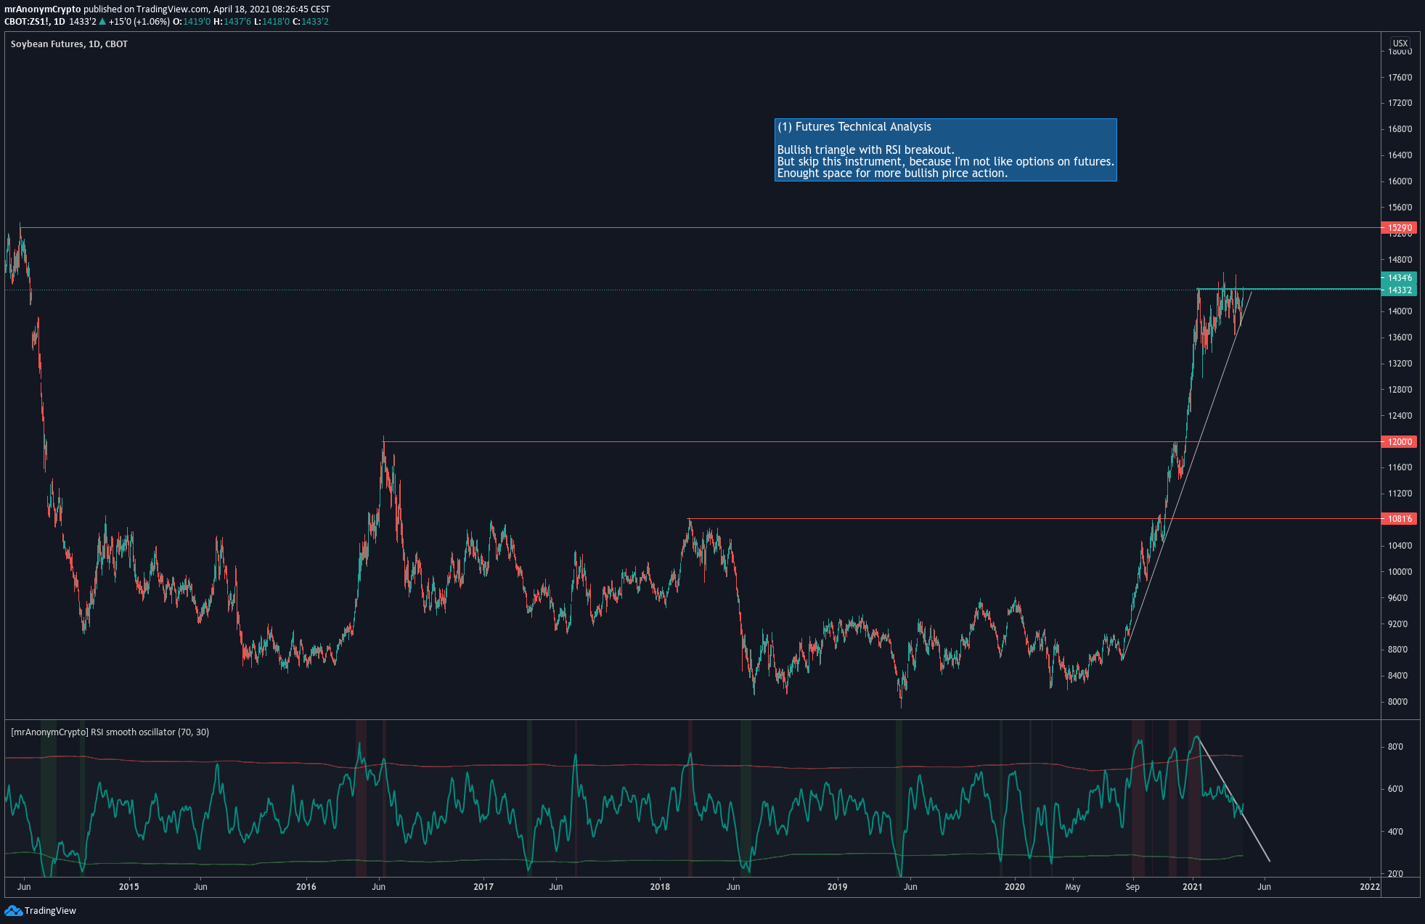The height and width of the screenshot is (924, 1425).
Task: Click the 2018 label on time axis
Action: (660, 887)
